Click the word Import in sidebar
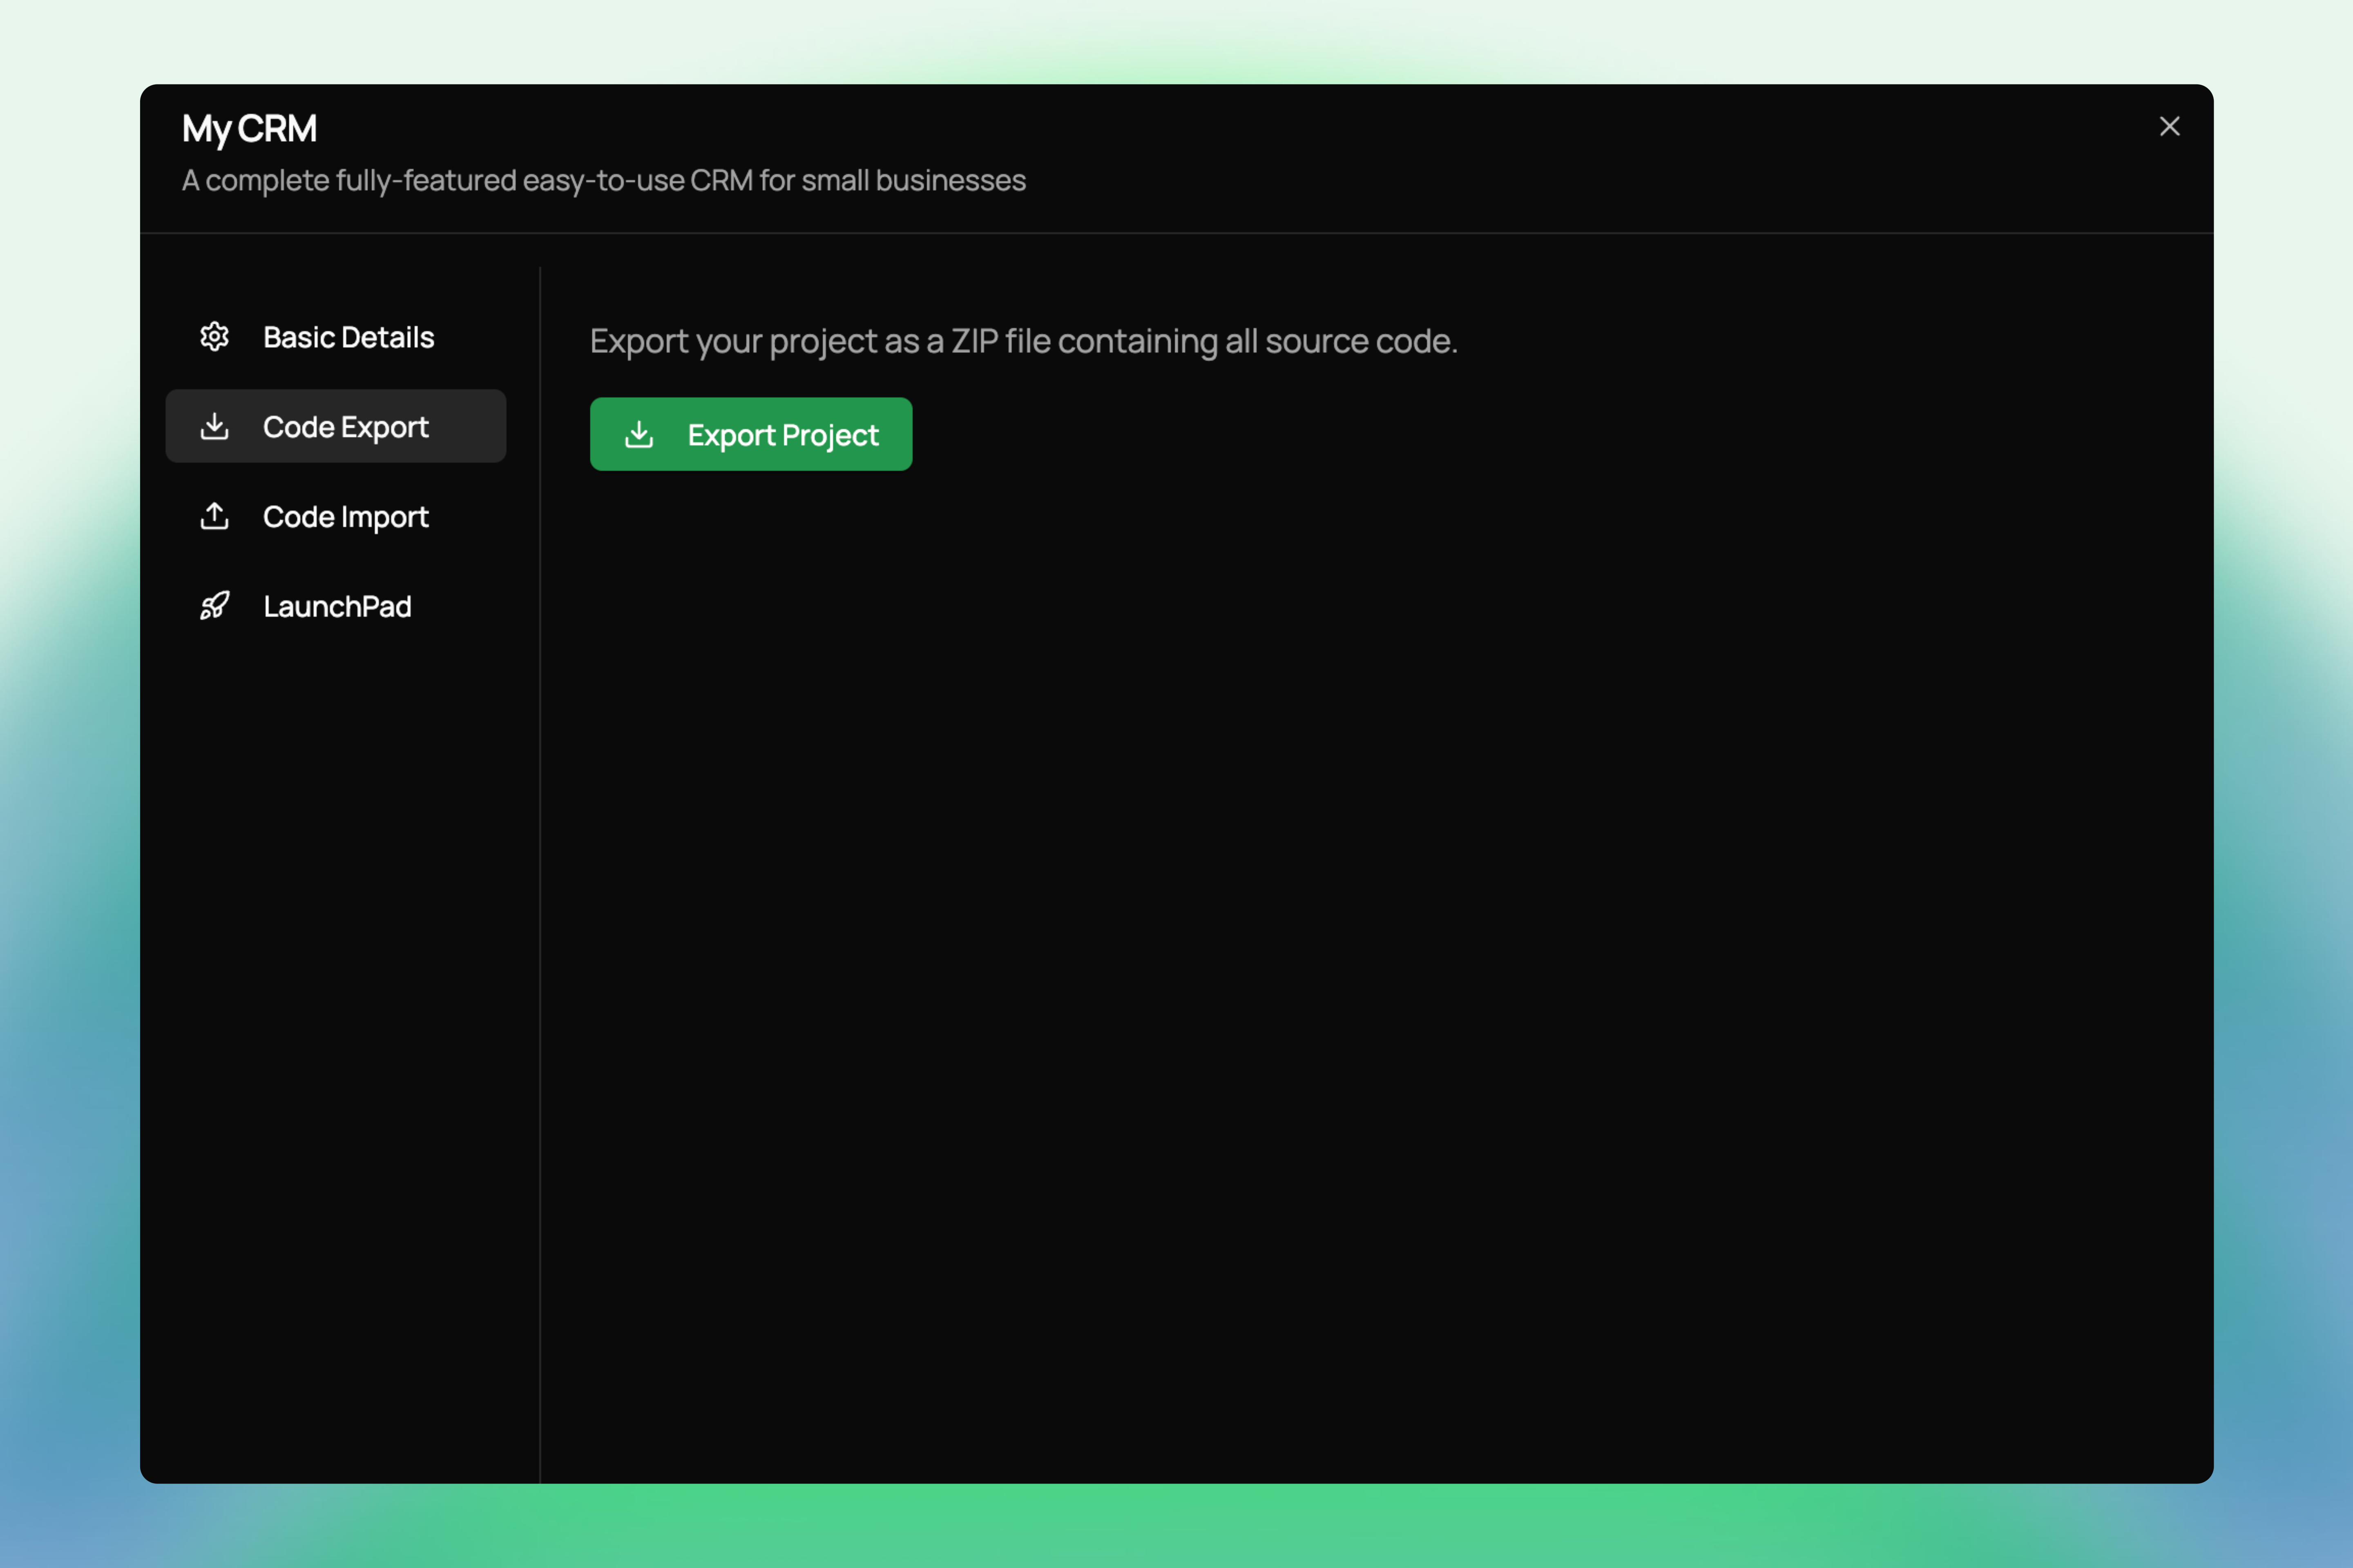This screenshot has width=2353, height=1568. point(385,517)
